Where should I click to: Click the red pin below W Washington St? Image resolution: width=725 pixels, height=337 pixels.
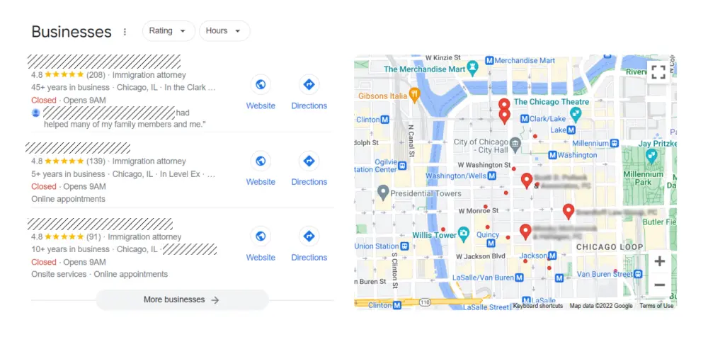click(526, 181)
